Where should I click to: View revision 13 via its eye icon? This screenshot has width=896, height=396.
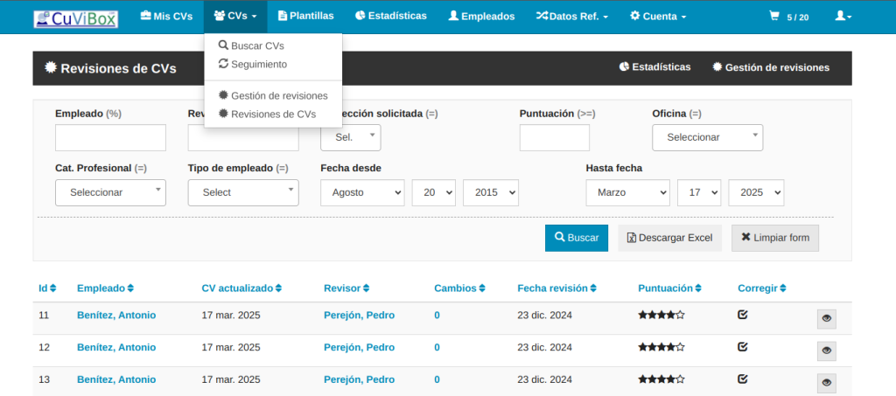(x=826, y=382)
